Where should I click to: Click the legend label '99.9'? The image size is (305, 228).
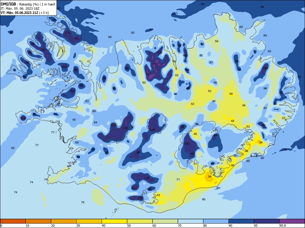282,226
